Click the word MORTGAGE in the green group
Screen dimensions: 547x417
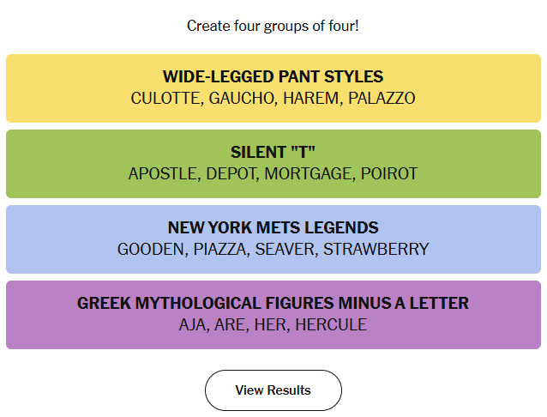(x=309, y=173)
